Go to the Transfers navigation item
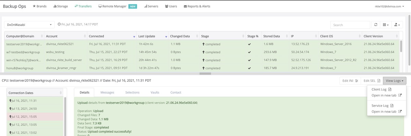Screen dimensions: 411x136 [x=83, y=6]
